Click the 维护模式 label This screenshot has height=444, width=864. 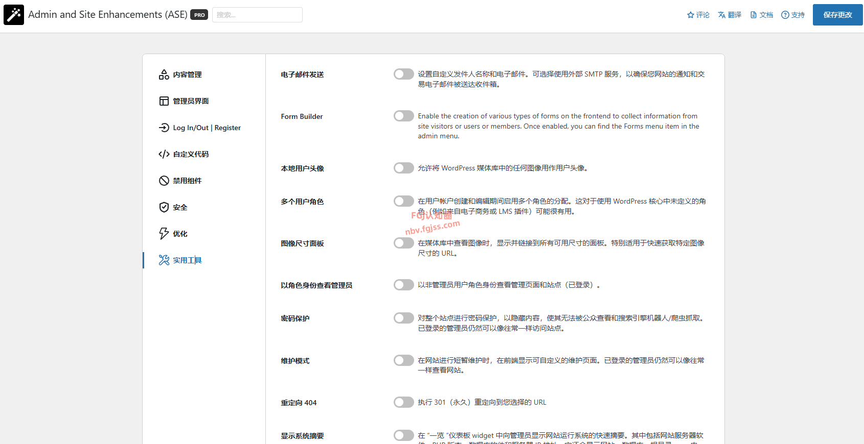point(295,361)
